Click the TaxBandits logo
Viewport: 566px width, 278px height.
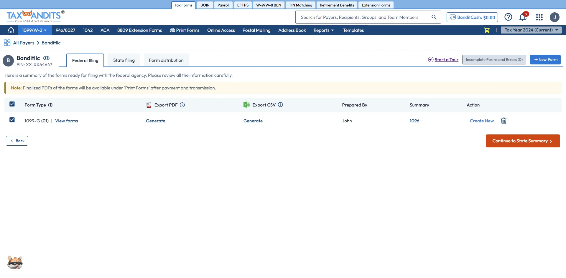[35, 17]
